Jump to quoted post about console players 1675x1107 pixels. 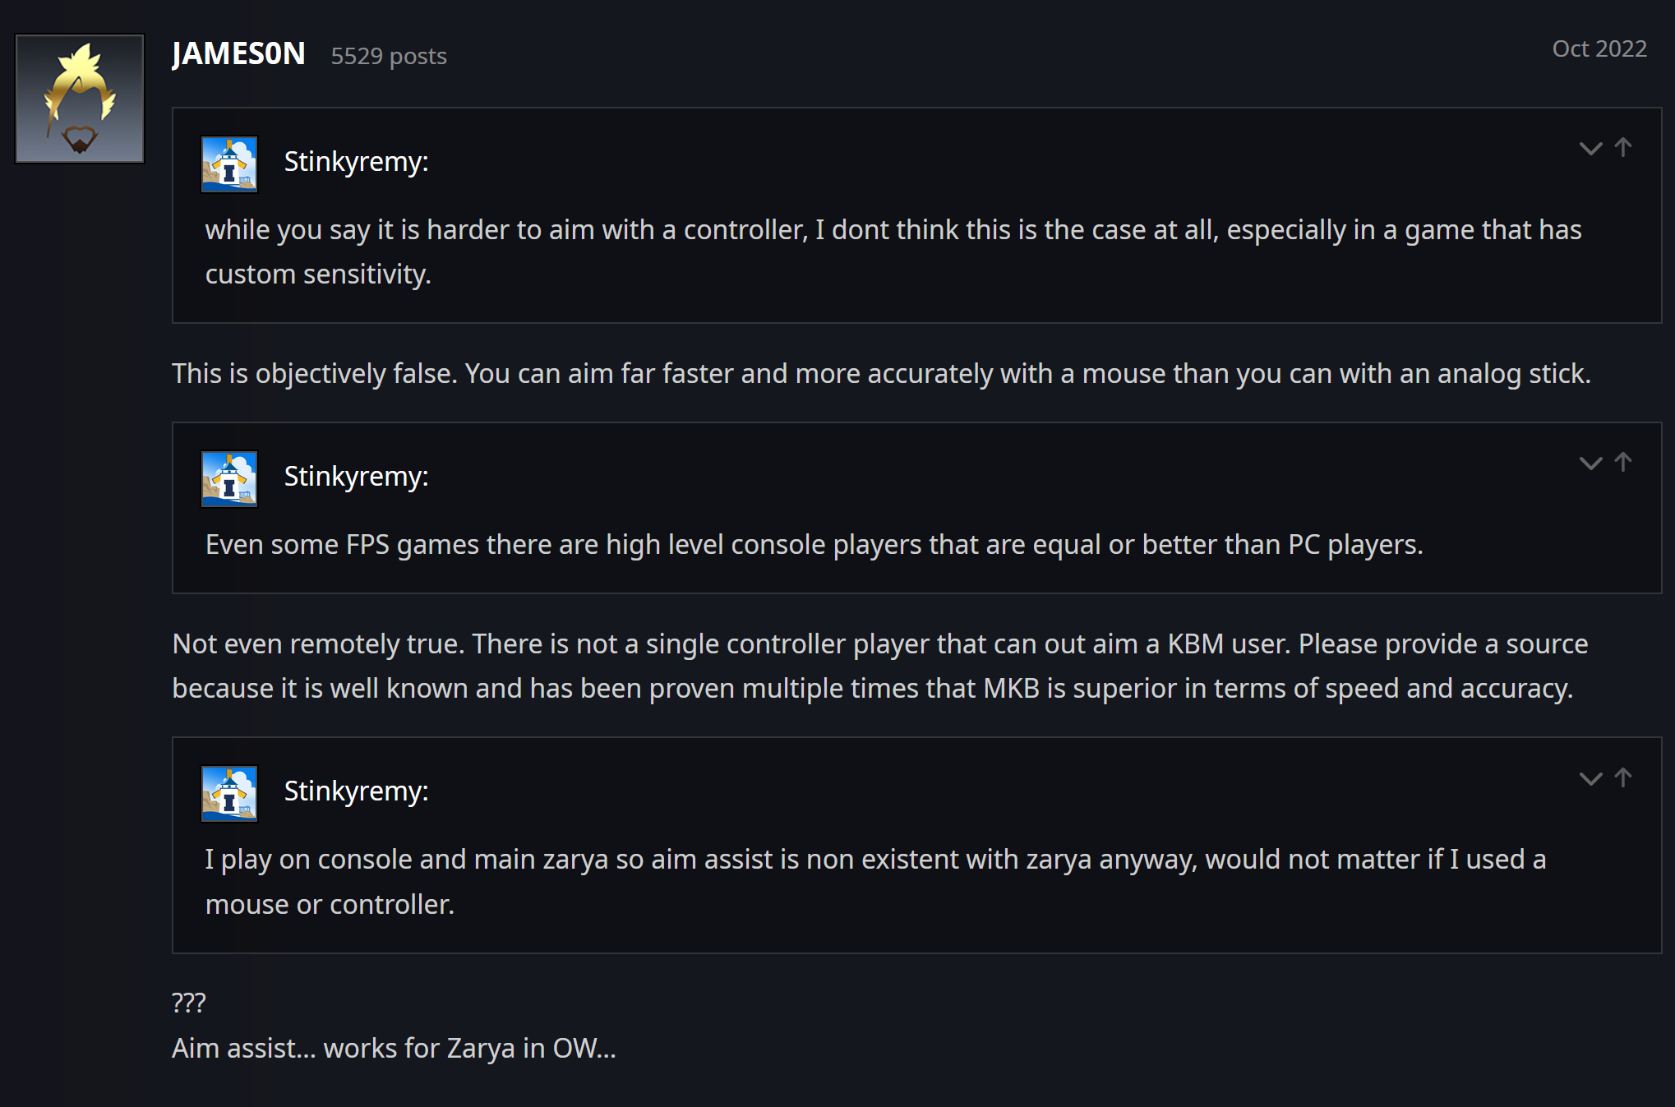point(1623,462)
